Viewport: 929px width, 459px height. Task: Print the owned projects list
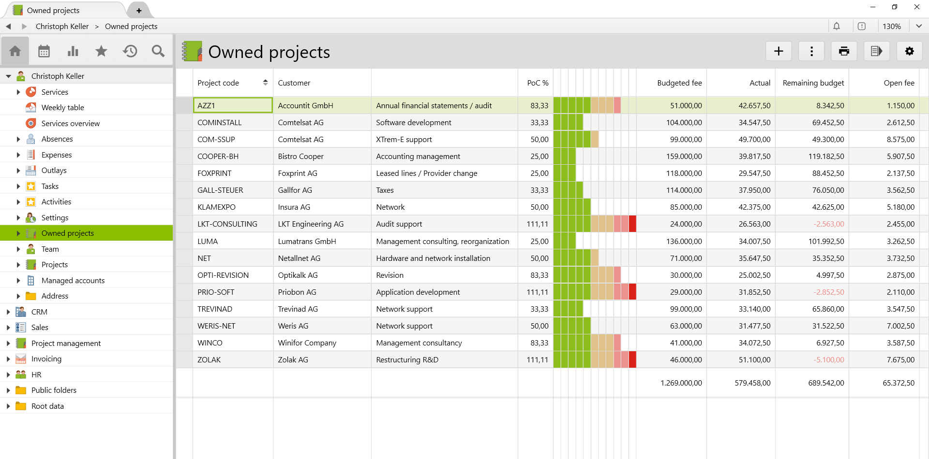pyautogui.click(x=844, y=51)
